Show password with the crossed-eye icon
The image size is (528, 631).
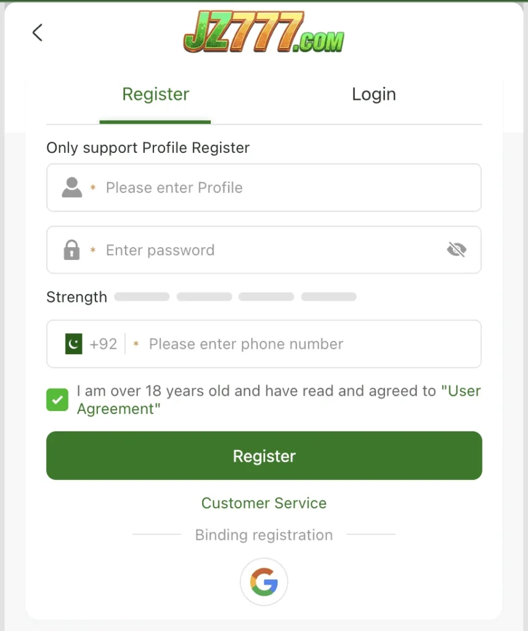tap(456, 250)
